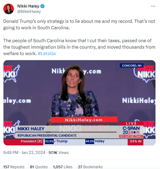Play the C-SPAN video thumbnail
Viewport: 160px width, 169px height.
(79, 103)
